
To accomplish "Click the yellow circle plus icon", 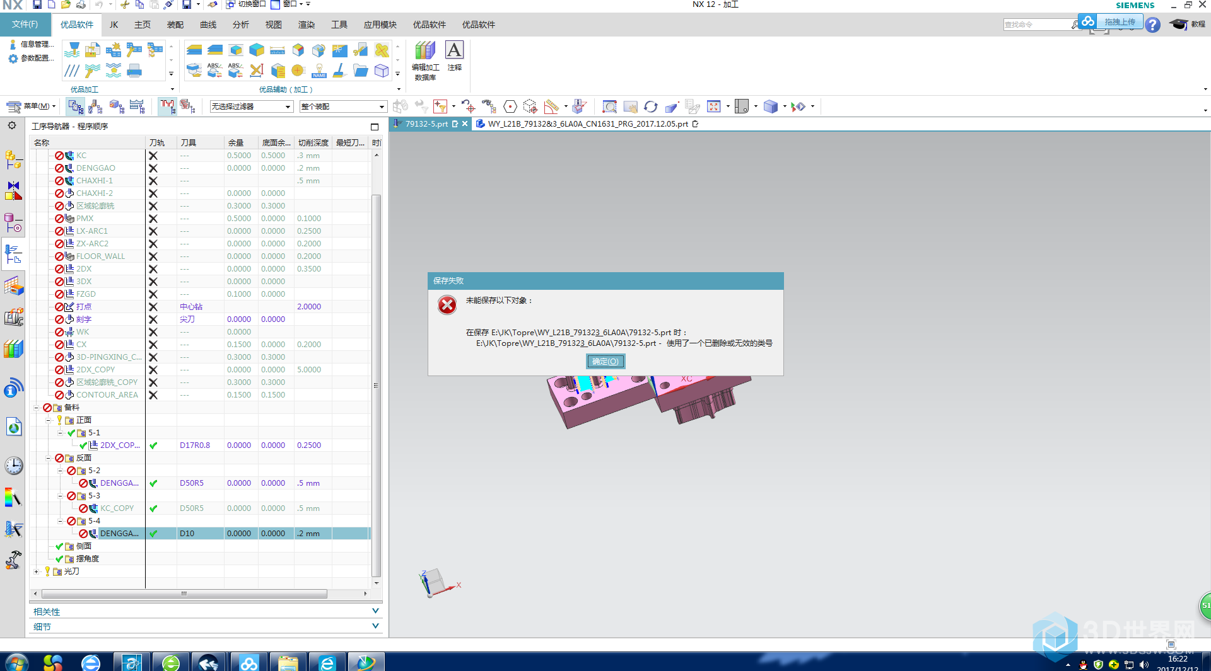I will pyautogui.click(x=298, y=70).
